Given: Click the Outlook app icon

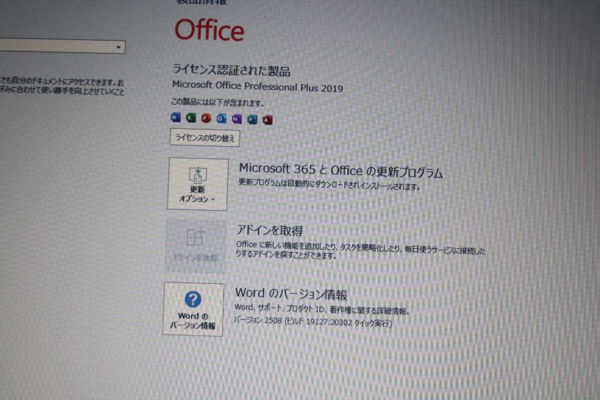Looking at the screenshot, I should 221,119.
